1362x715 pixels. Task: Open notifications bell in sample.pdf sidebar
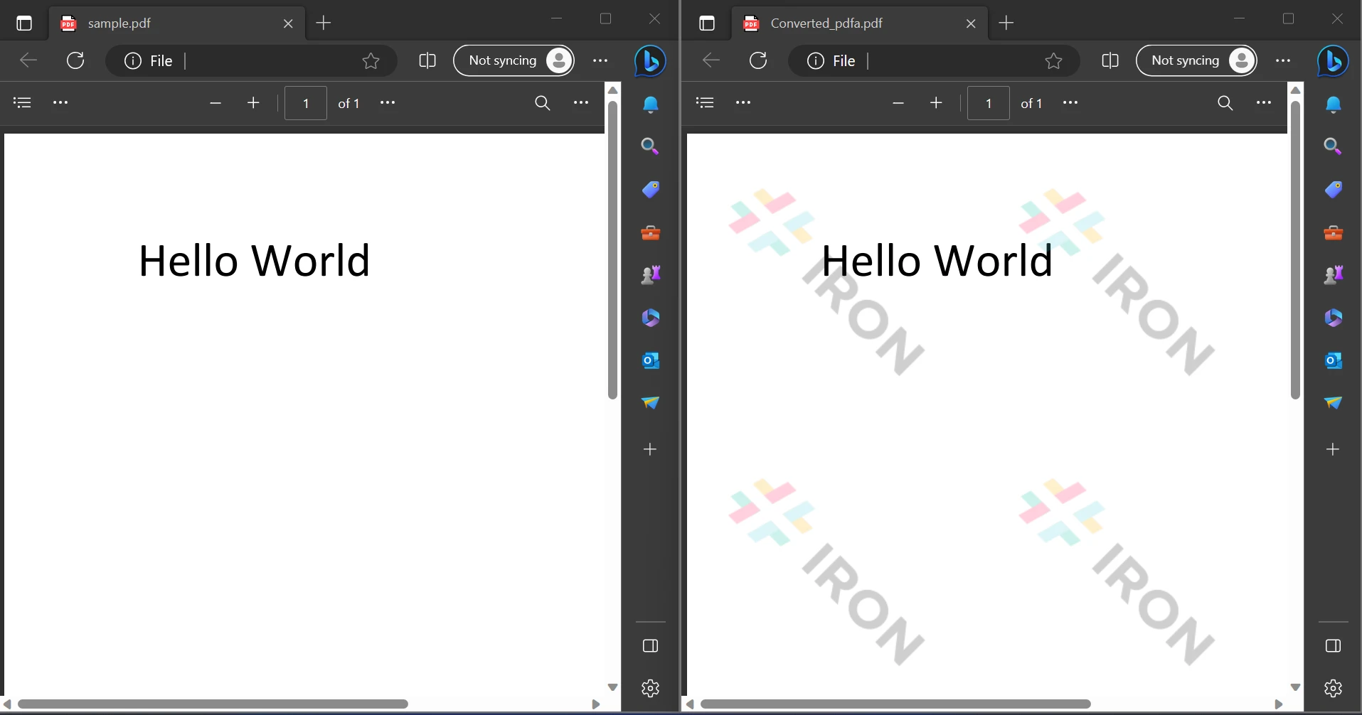pos(650,105)
